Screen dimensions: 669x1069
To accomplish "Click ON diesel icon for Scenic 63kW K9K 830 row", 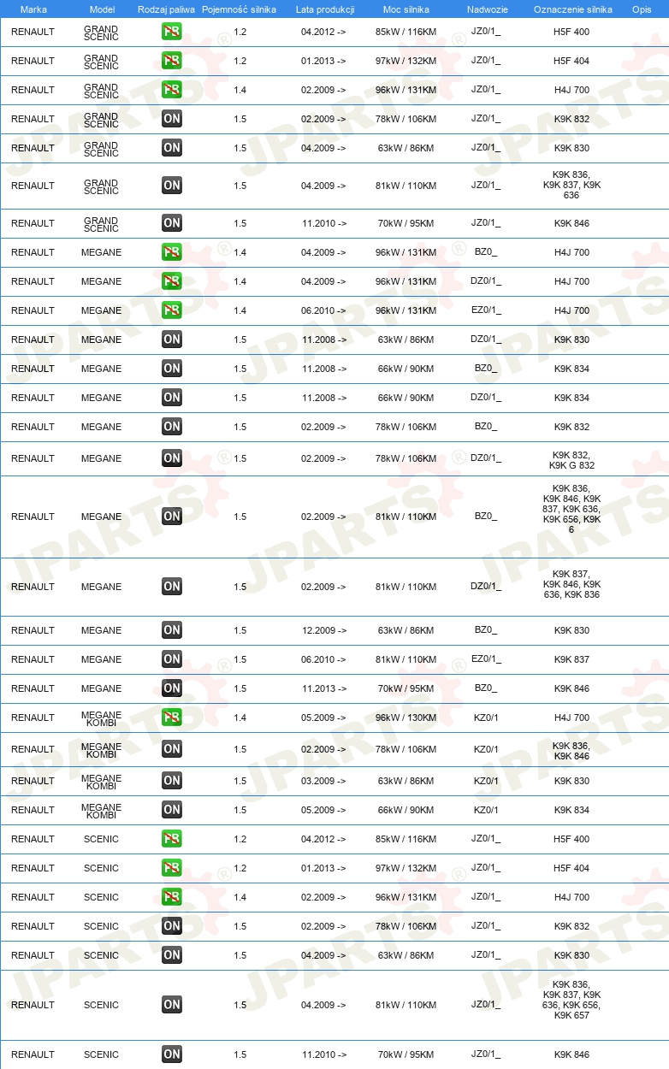I will click(x=172, y=955).
